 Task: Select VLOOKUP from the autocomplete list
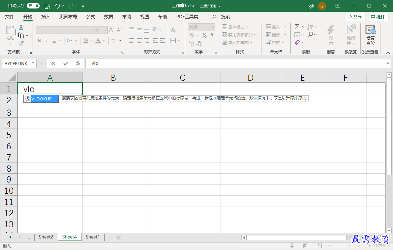coord(41,99)
